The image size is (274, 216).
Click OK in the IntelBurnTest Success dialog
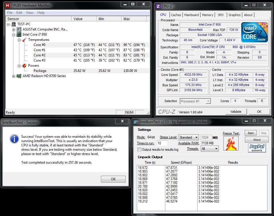[x=113, y=179]
